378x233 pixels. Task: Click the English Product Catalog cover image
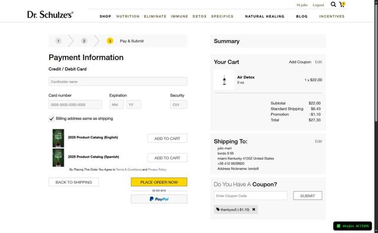(x=58, y=138)
